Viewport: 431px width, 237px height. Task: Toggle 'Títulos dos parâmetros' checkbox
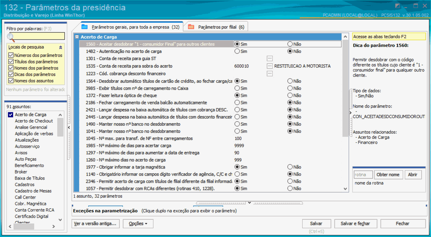(11, 62)
